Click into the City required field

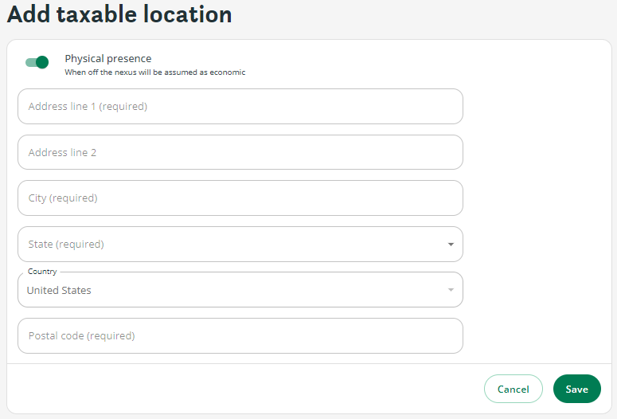[240, 198]
